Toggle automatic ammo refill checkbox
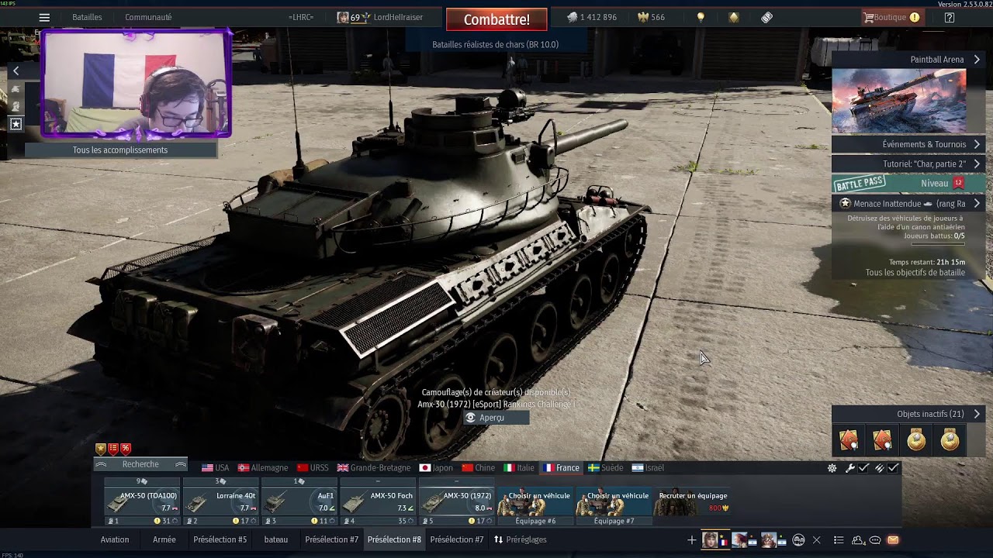 [894, 468]
